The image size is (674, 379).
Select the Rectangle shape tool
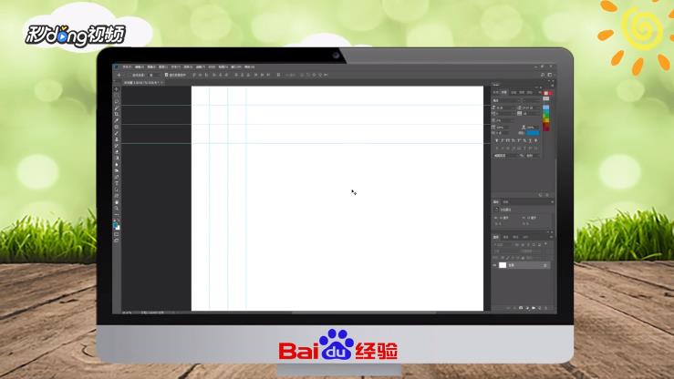(117, 196)
